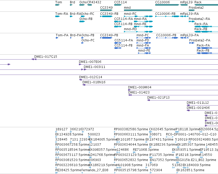
Task: Select BAC clone DME1-007E06 label
Action: click(90, 62)
